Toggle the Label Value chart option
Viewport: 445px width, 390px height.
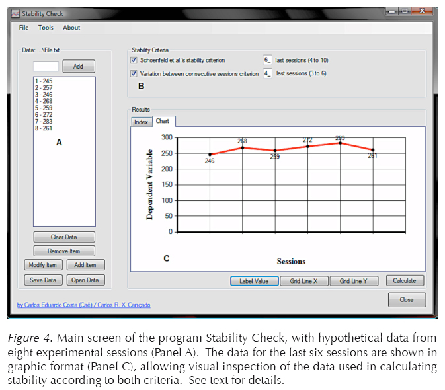(254, 281)
